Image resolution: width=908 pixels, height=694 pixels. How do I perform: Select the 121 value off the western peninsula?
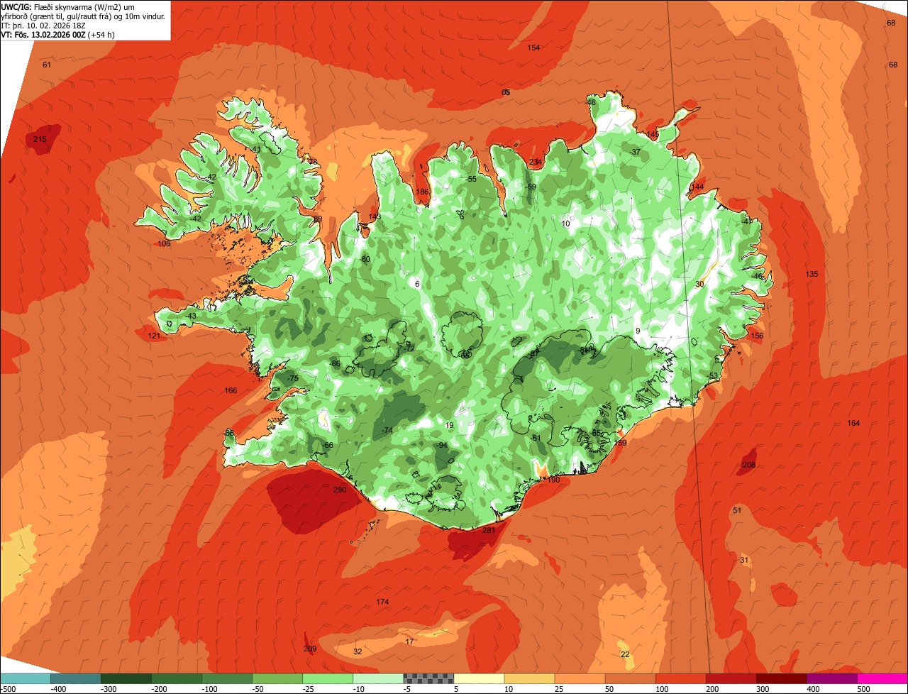click(154, 336)
